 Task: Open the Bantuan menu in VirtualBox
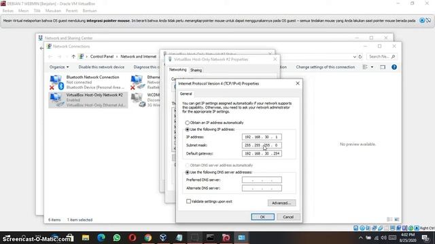coord(90,11)
